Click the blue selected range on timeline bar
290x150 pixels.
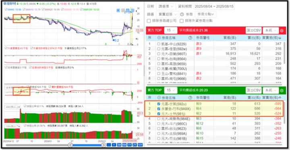(87, 145)
